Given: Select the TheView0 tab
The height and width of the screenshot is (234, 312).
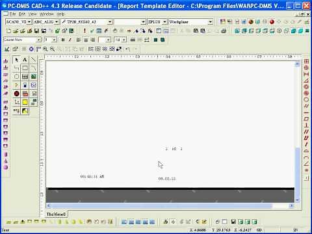Looking at the screenshot, I should coord(56,214).
